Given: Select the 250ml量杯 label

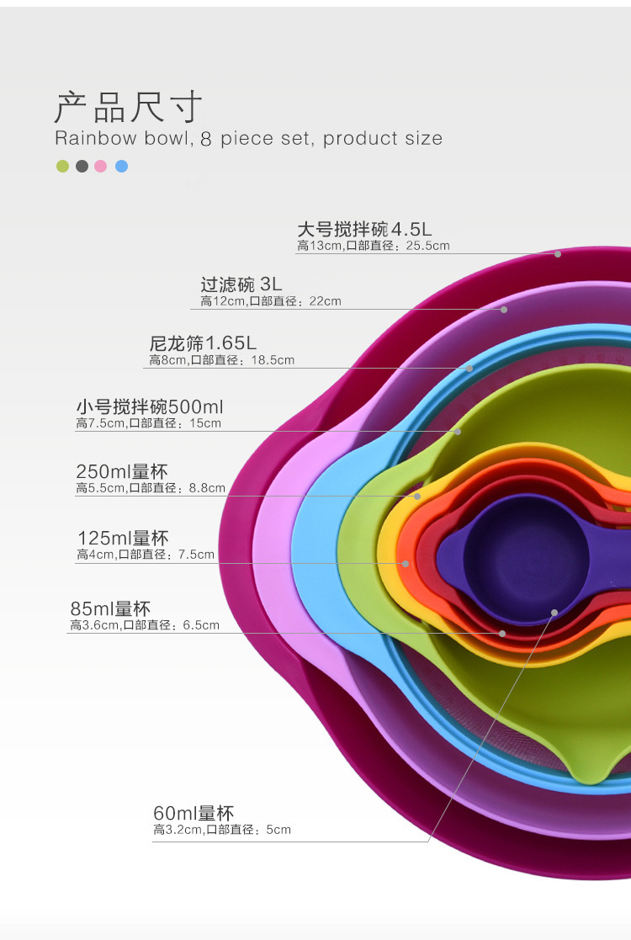Looking at the screenshot, I should click(x=122, y=471).
